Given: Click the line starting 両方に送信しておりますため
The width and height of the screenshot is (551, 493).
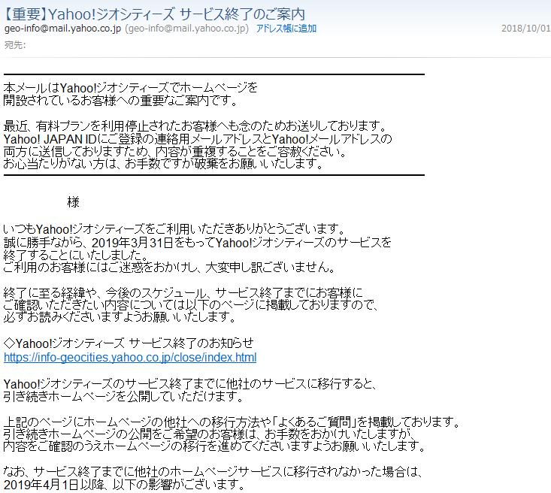Looking at the screenshot, I should 175,152.
